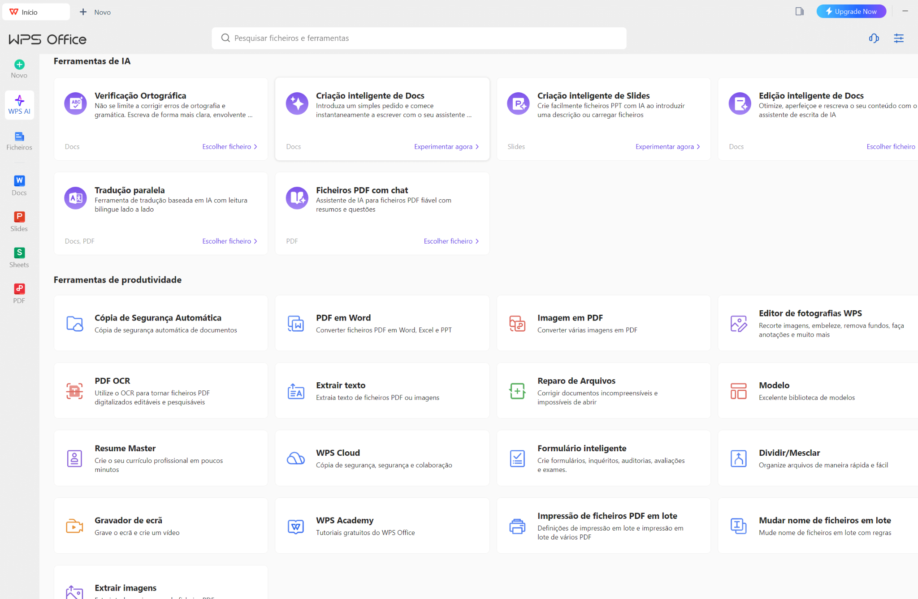Click the magnifier icon in the search bar
This screenshot has width=918, height=599.
click(225, 38)
